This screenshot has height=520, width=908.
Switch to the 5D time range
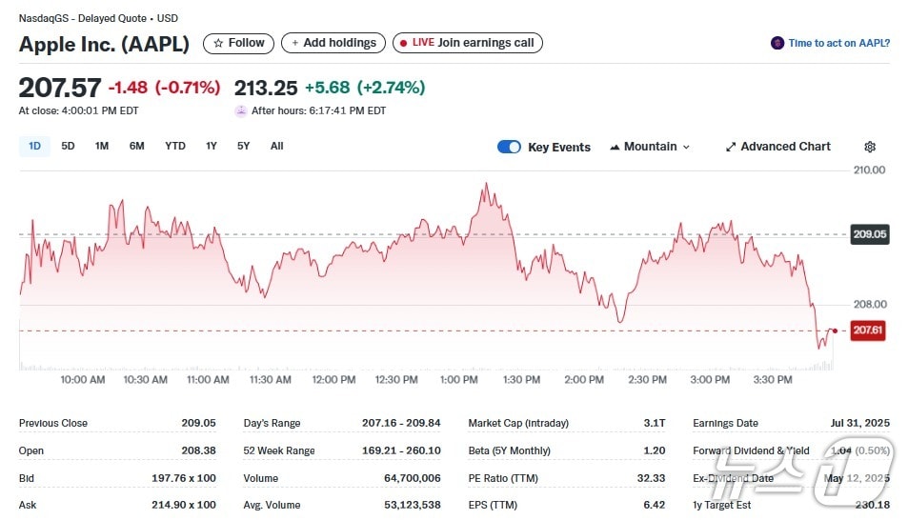(68, 146)
